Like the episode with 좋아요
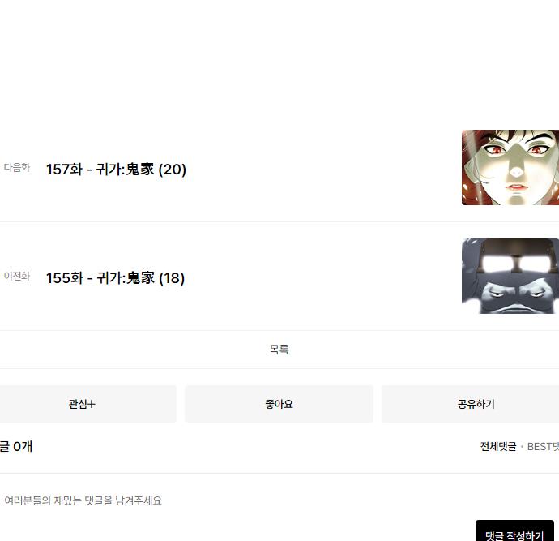 279,404
